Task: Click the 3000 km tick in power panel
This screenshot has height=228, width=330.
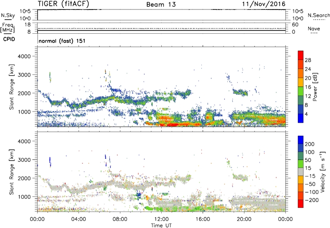Action: 24,75
